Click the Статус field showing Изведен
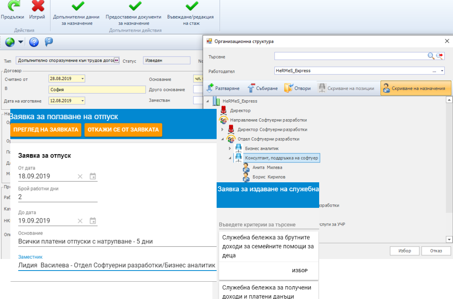The width and height of the screenshot is (453, 299). pos(167,60)
